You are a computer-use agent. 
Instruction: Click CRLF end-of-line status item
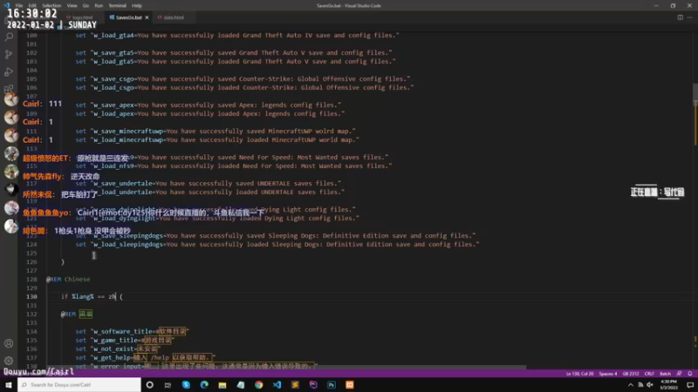649,374
